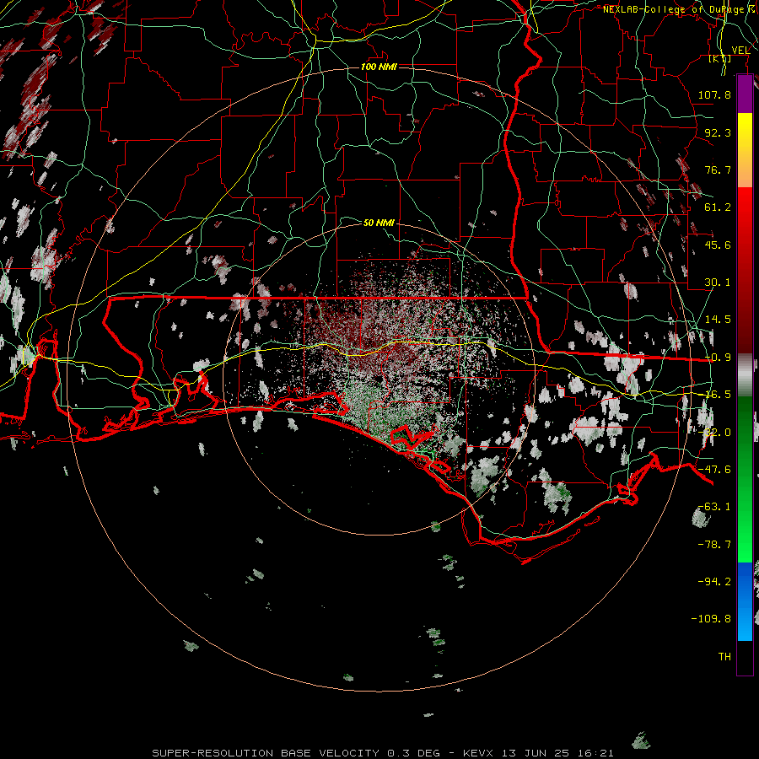The image size is (759, 759).
Task: Click the 92.3 velocity scale value
Action: coord(718,132)
